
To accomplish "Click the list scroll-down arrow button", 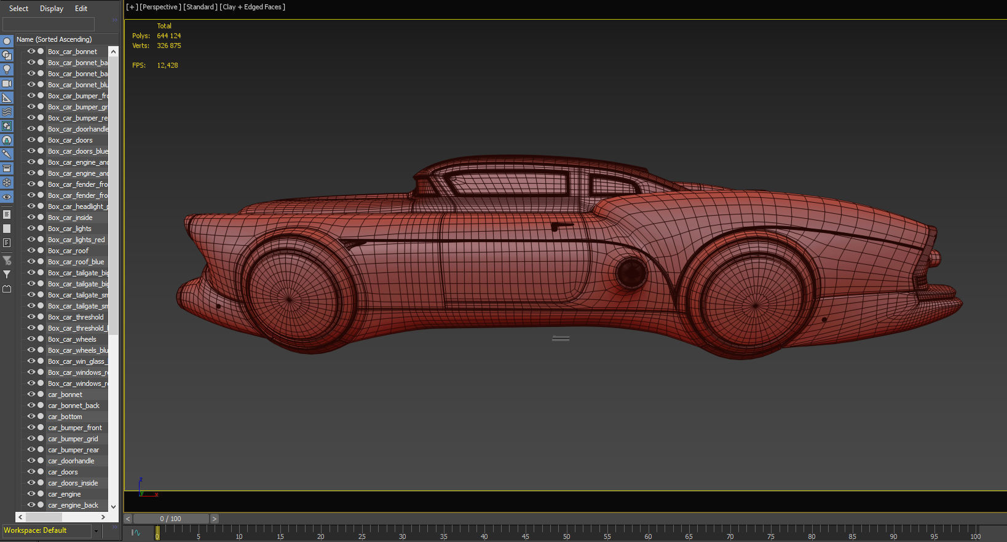I will pyautogui.click(x=113, y=506).
